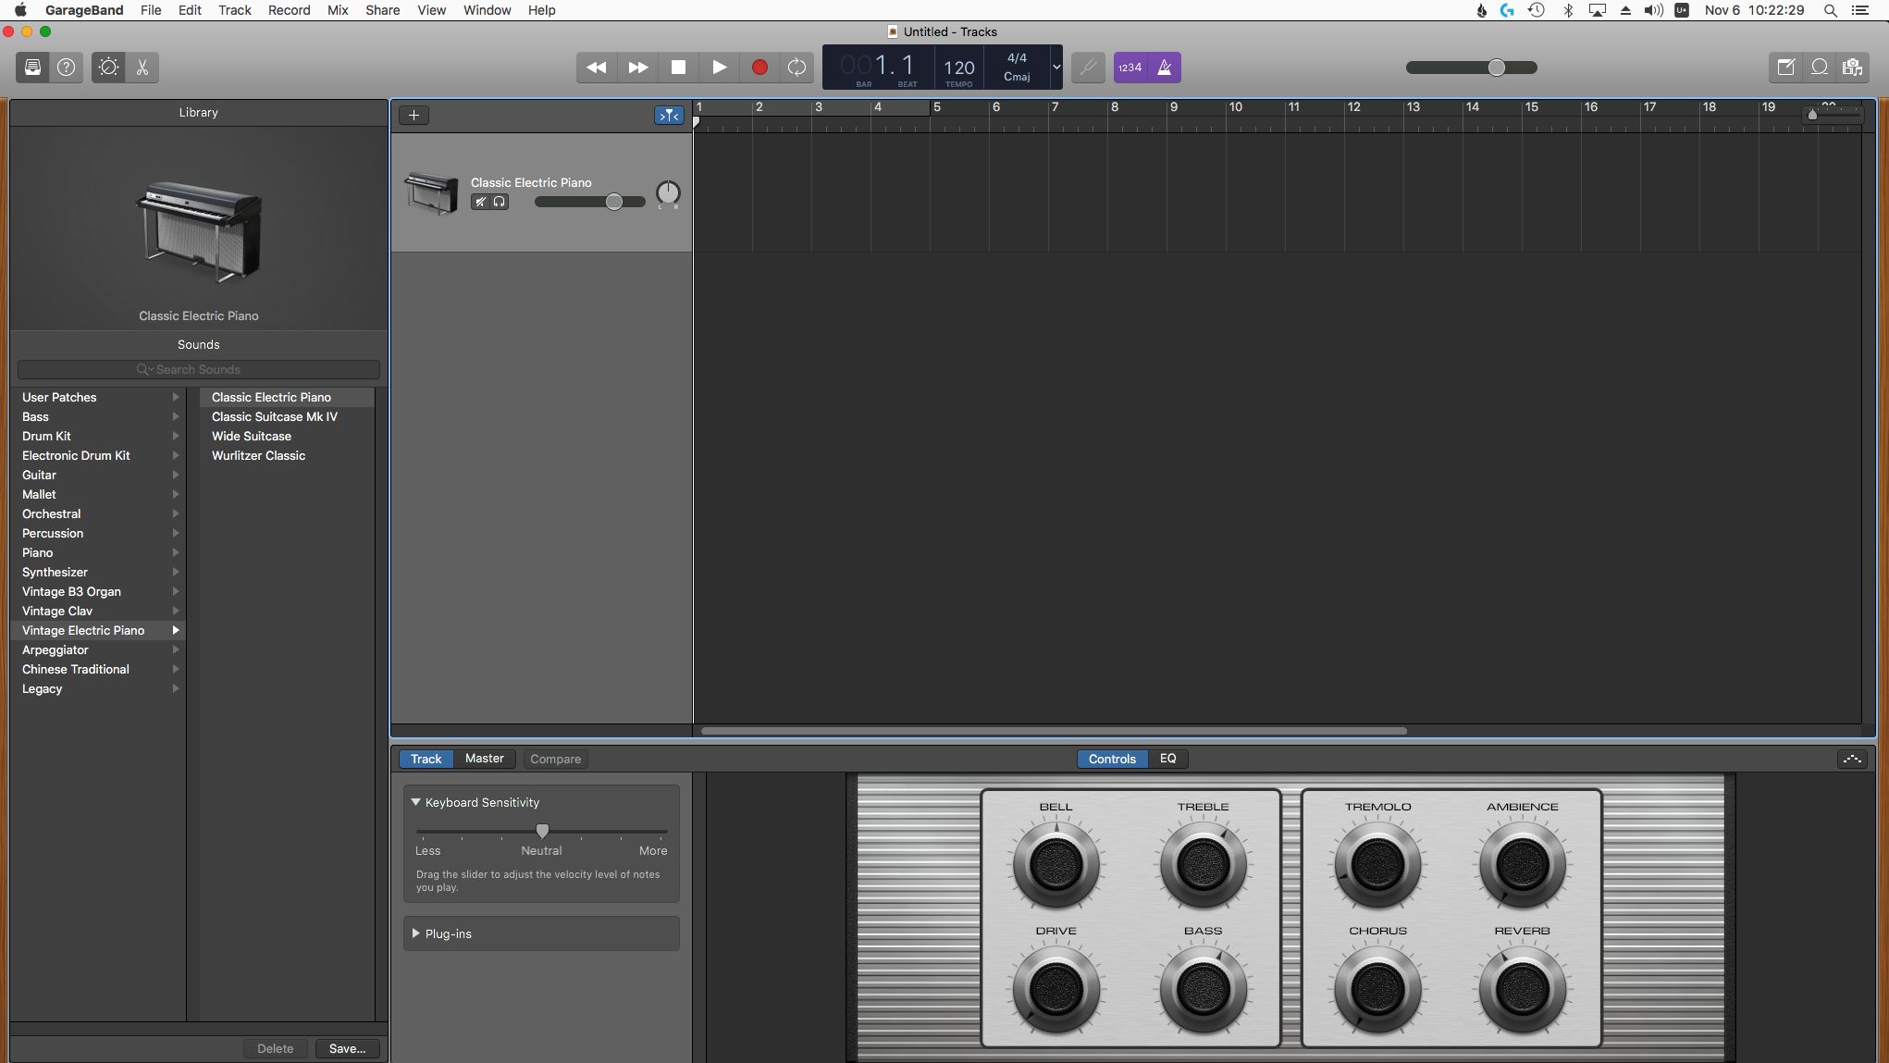Click the Metronome/Count-in icon
Screen dimensions: 1889x1063
coord(1163,67)
